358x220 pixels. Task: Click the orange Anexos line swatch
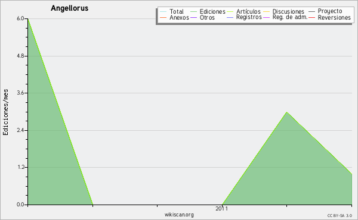pyautogui.click(x=163, y=17)
